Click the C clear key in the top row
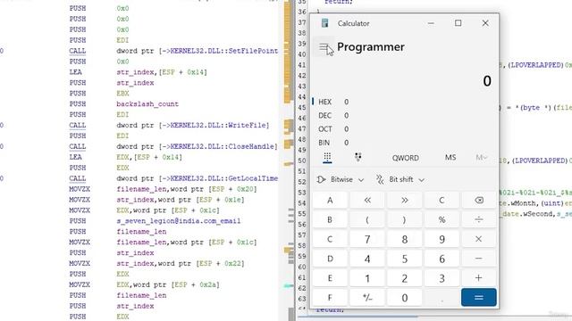The height and width of the screenshot is (321, 572). (442, 200)
